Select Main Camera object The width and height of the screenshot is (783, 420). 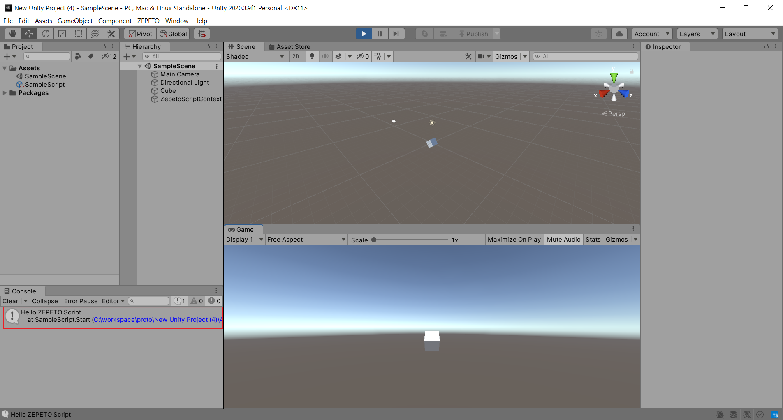tap(176, 74)
